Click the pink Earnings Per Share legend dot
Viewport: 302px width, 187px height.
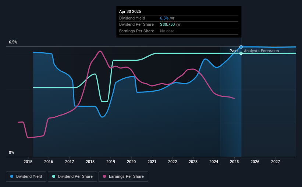tap(104, 176)
